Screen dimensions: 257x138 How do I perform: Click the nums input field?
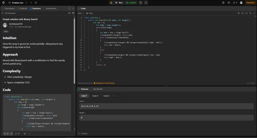pos(166,106)
